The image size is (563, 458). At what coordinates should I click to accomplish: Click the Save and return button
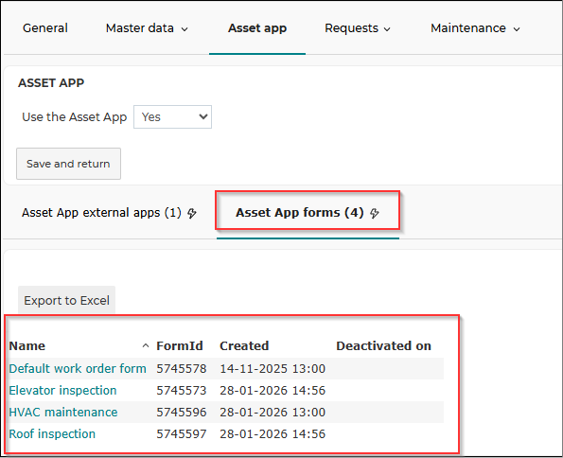[68, 164]
